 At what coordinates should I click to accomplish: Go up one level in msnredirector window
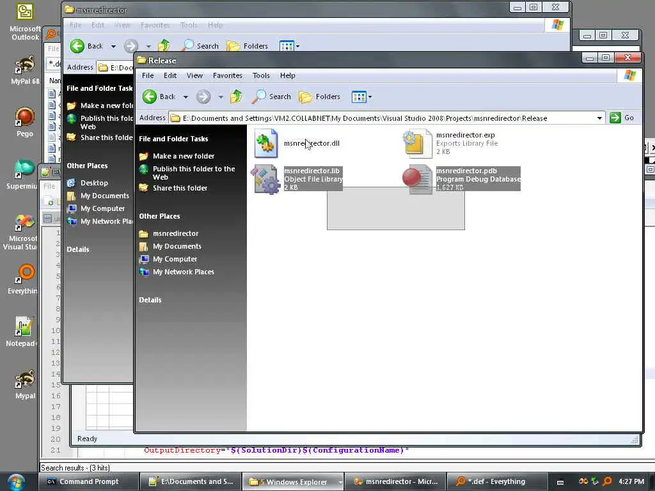[164, 45]
